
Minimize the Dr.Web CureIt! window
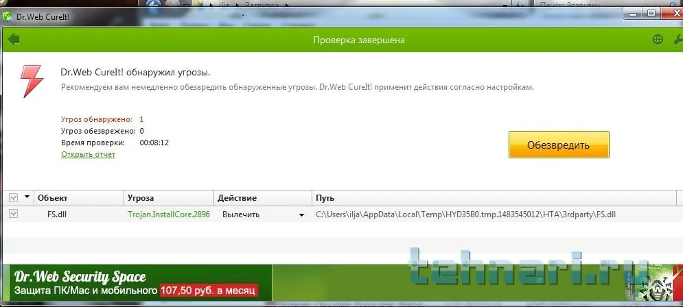pos(634,14)
